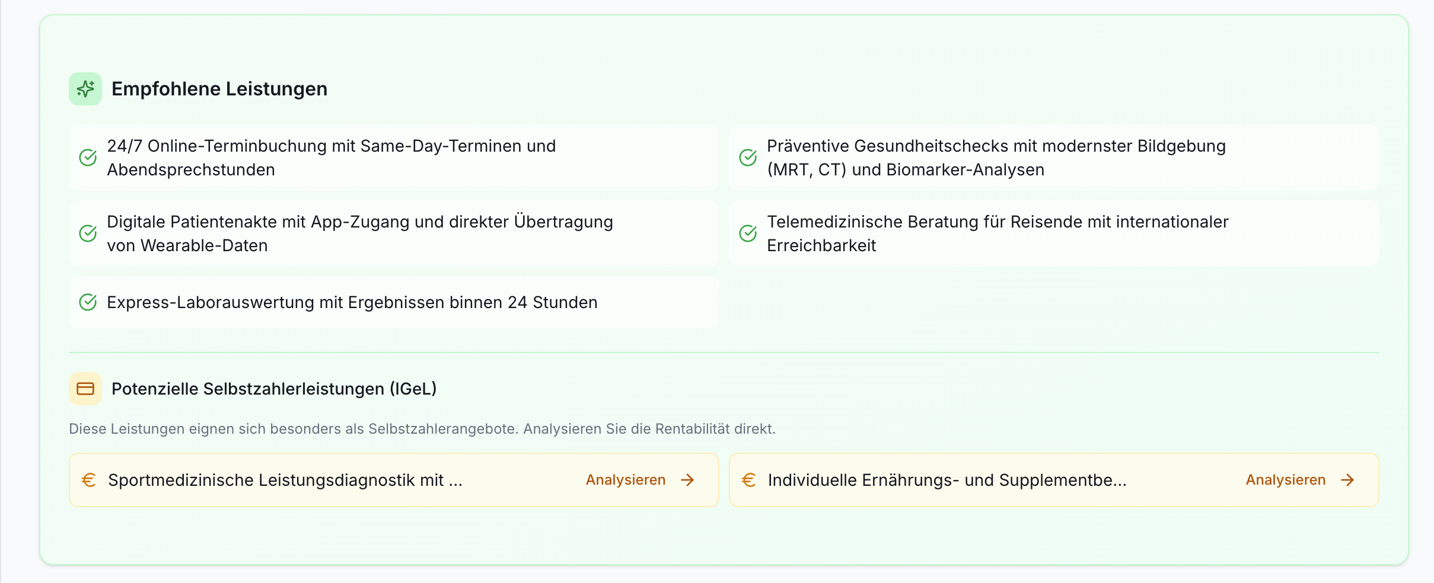Image resolution: width=1434 pixels, height=583 pixels.
Task: Analysieren link for Individuelle Ernährungs- und Supplementbe...
Action: [x=1286, y=480]
